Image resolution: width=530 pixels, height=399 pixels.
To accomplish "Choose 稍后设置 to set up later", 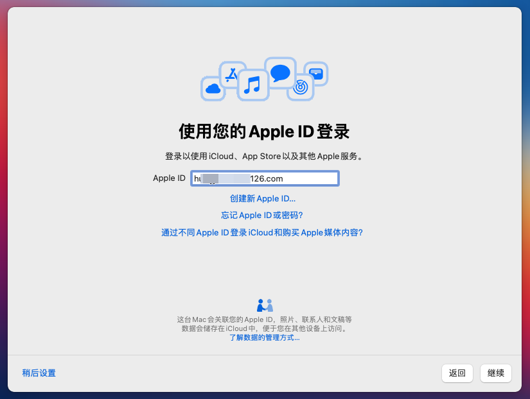I will (x=39, y=373).
